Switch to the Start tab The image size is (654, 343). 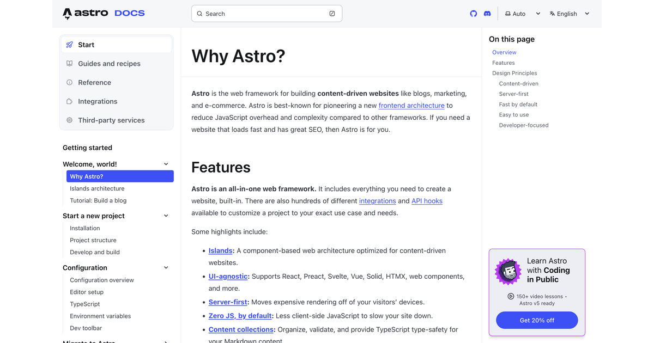117,45
